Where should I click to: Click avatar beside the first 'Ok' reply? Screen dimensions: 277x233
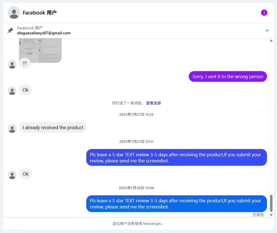coord(12,91)
